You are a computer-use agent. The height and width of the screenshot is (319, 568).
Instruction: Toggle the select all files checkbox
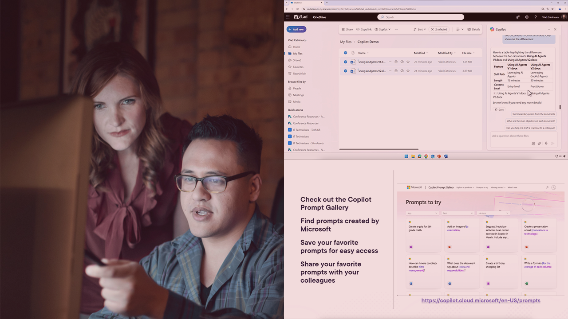tap(346, 53)
